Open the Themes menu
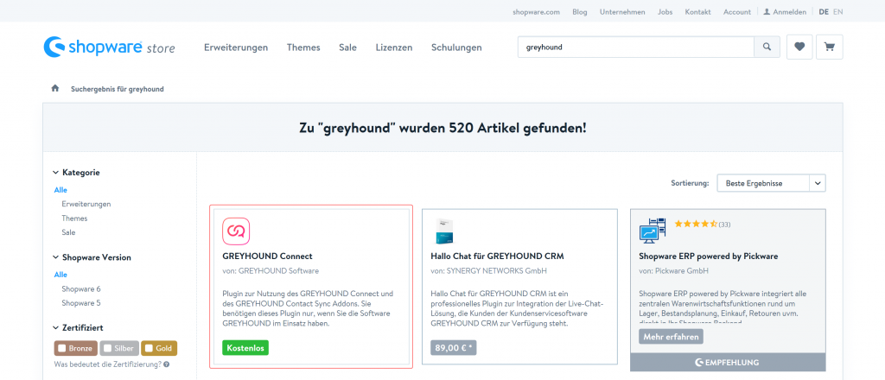The width and height of the screenshot is (885, 380). [x=303, y=47]
